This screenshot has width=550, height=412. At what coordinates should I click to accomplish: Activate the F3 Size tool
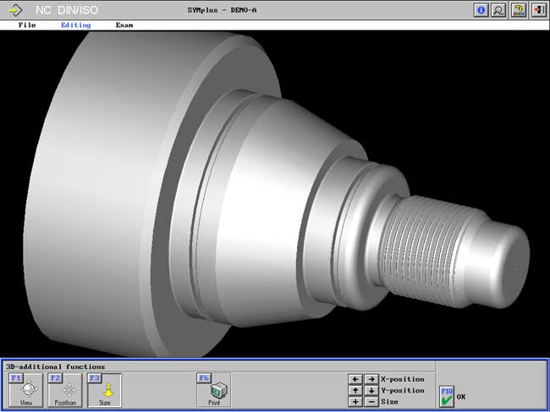(x=104, y=390)
